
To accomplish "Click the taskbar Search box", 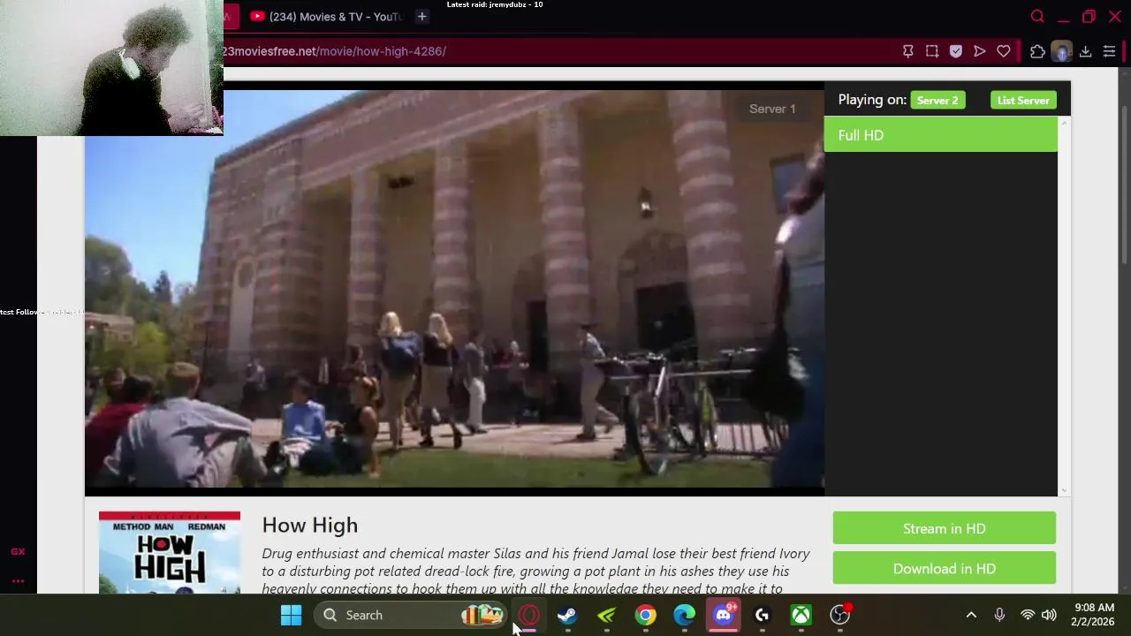I will (x=410, y=615).
